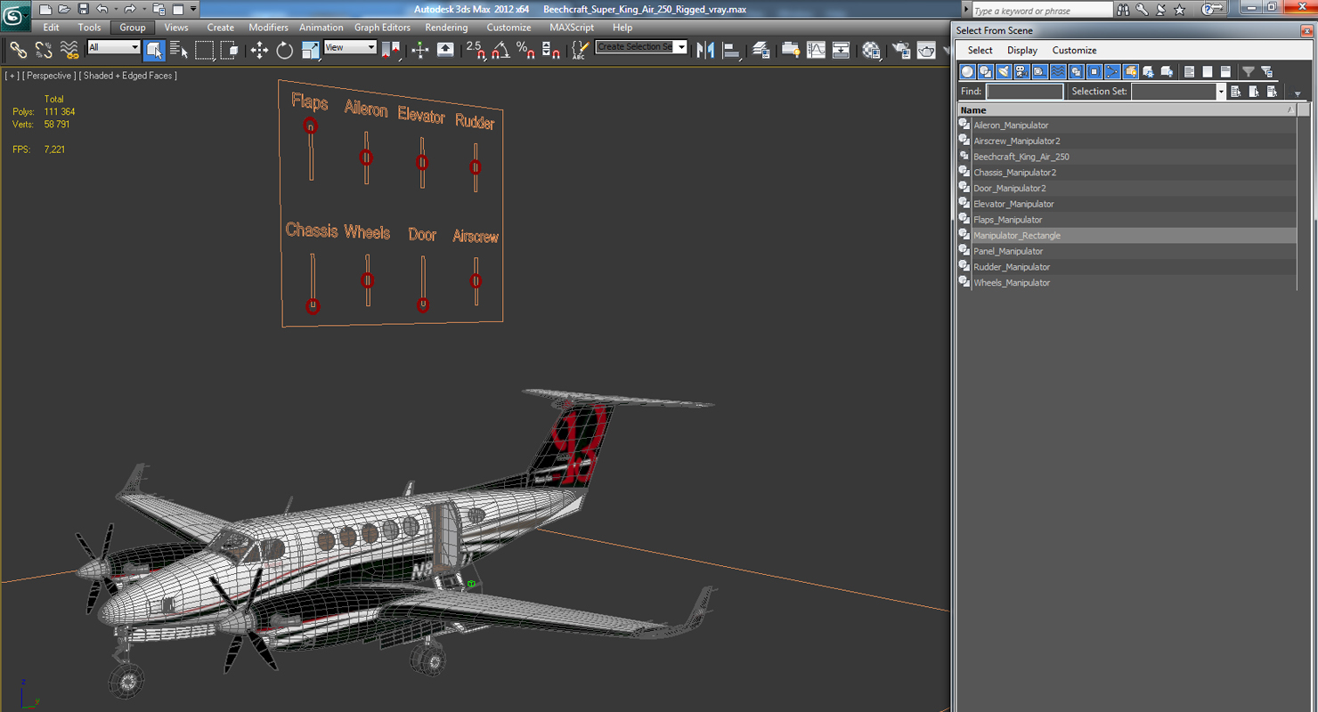Image resolution: width=1318 pixels, height=712 pixels.
Task: Select Beechcraft_King_Air_250 in the list
Action: 1021,157
